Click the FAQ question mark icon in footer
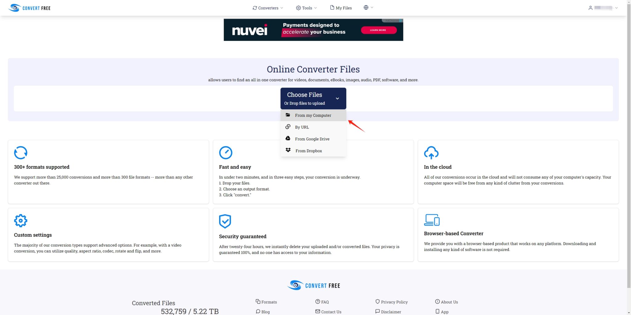 tap(317, 301)
